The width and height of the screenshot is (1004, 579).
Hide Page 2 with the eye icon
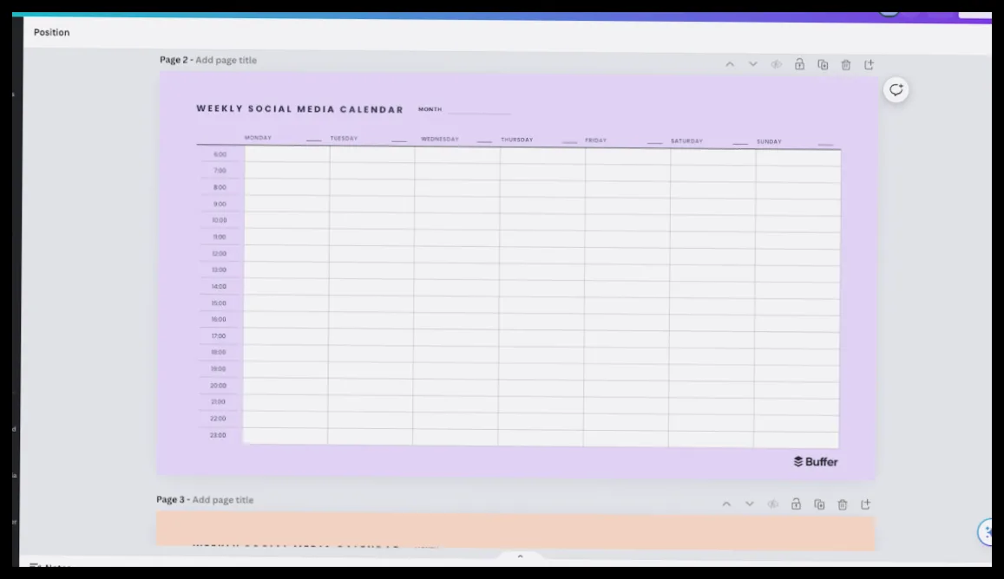pyautogui.click(x=776, y=65)
